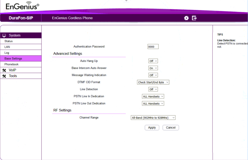Click the logout icon in header
248x160 pixels.
(x=194, y=18)
